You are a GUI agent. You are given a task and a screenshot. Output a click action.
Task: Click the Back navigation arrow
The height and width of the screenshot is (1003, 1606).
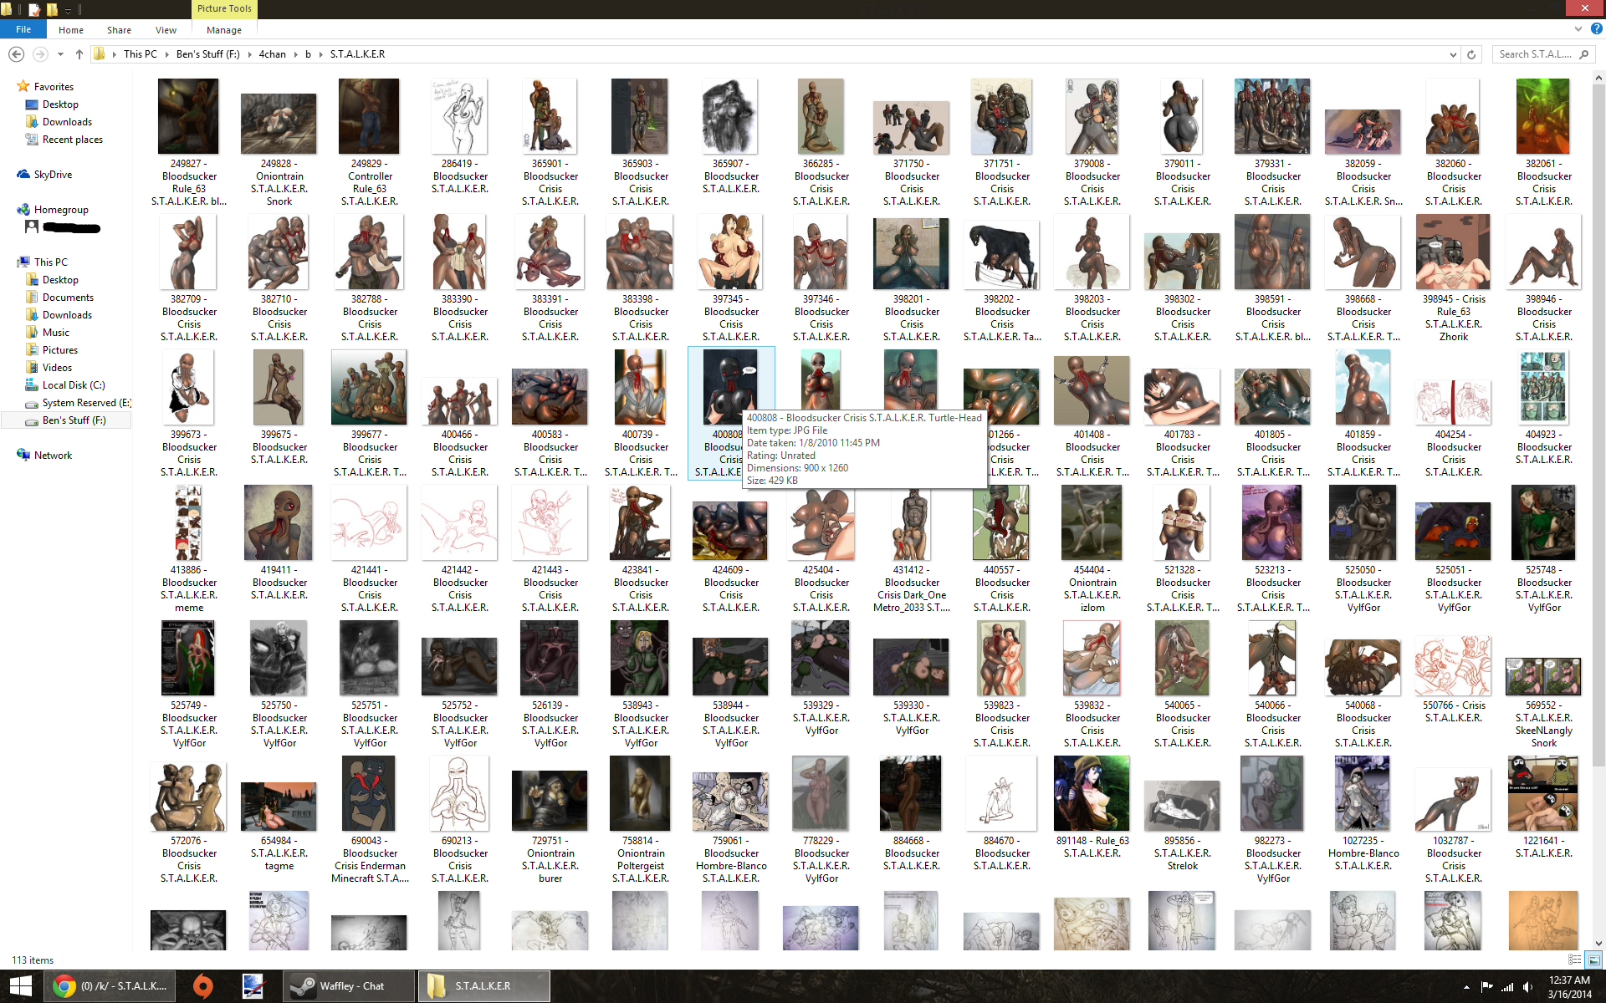pos(16,54)
